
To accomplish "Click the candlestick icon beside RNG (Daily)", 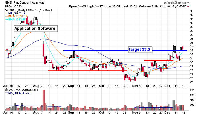I will (x=7, y=10).
